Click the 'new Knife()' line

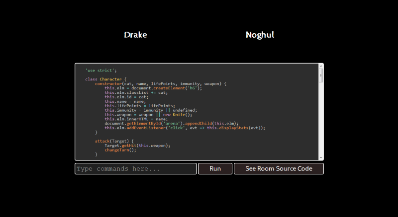[148, 115]
